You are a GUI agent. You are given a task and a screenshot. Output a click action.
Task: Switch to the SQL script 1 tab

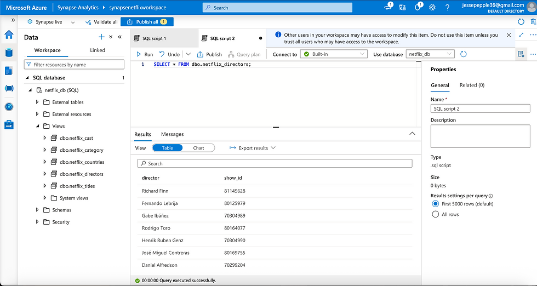click(164, 38)
